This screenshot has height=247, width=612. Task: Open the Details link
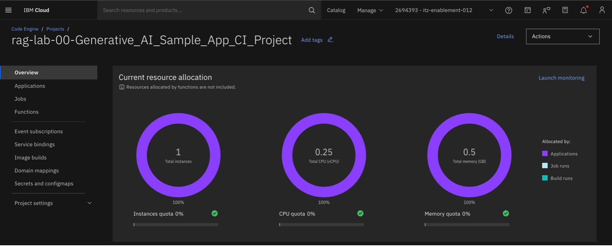coord(505,36)
